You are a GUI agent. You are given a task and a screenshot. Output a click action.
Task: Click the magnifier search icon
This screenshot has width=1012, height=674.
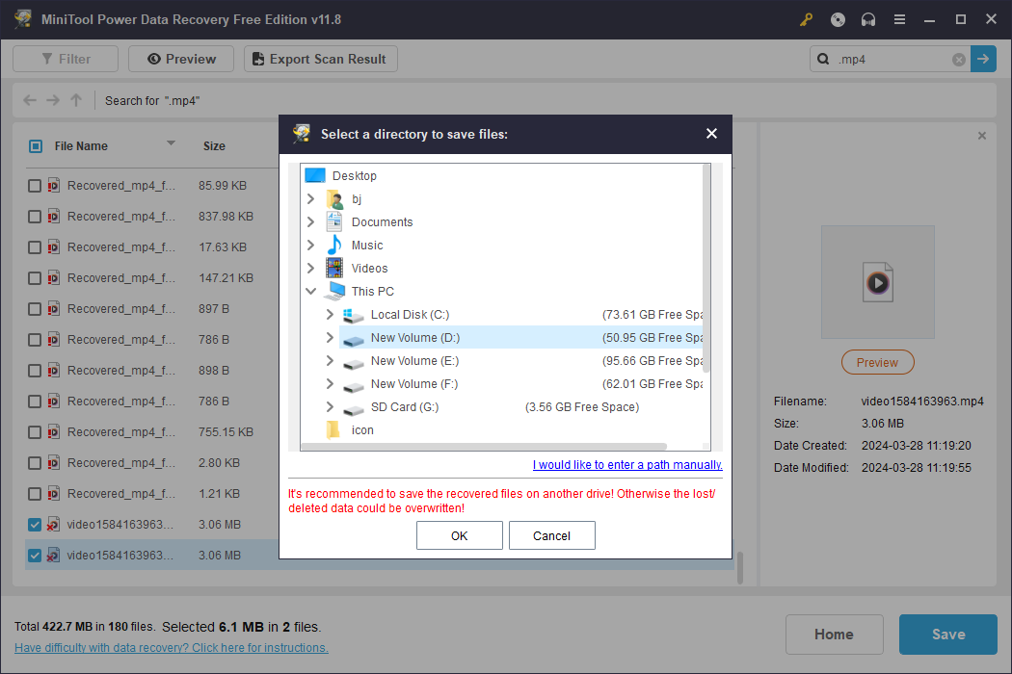click(823, 59)
